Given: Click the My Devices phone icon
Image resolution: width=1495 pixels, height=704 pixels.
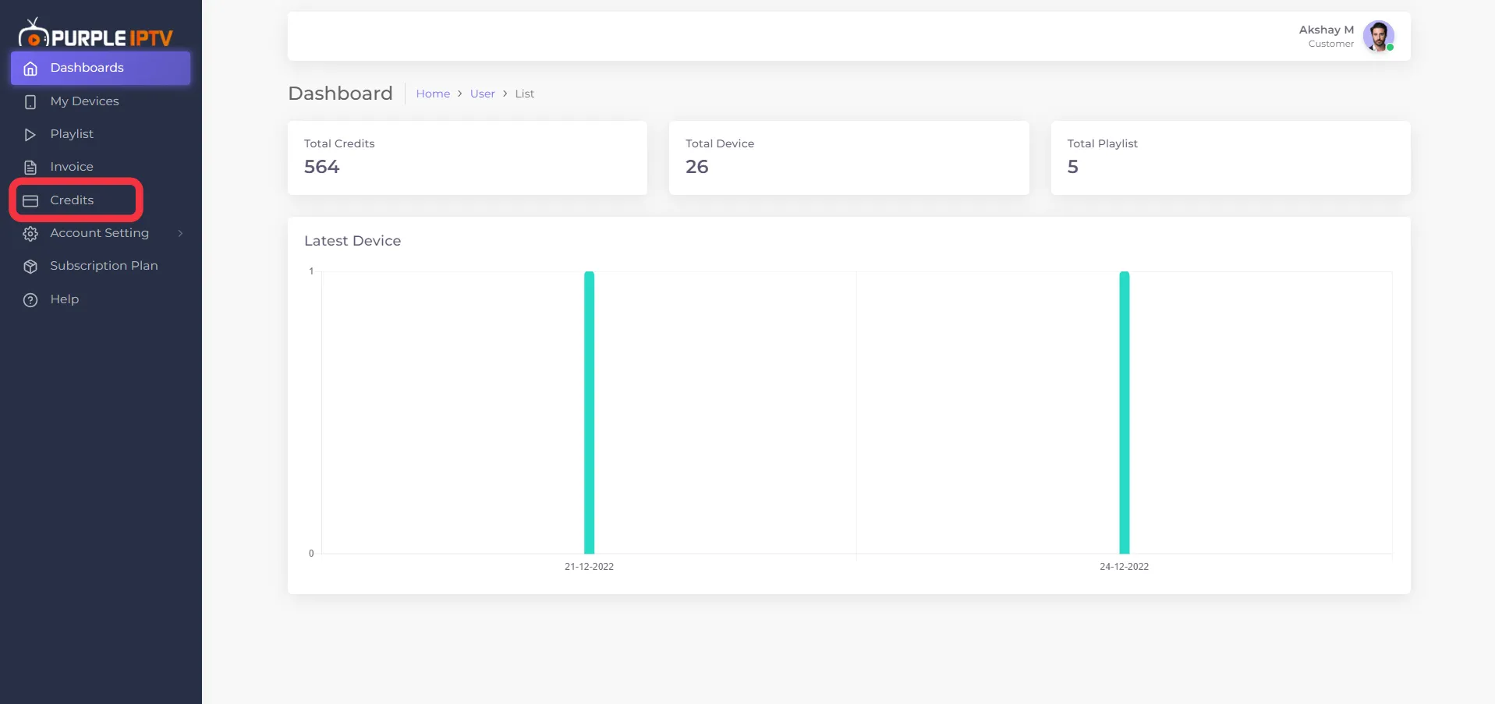Looking at the screenshot, I should 30,102.
